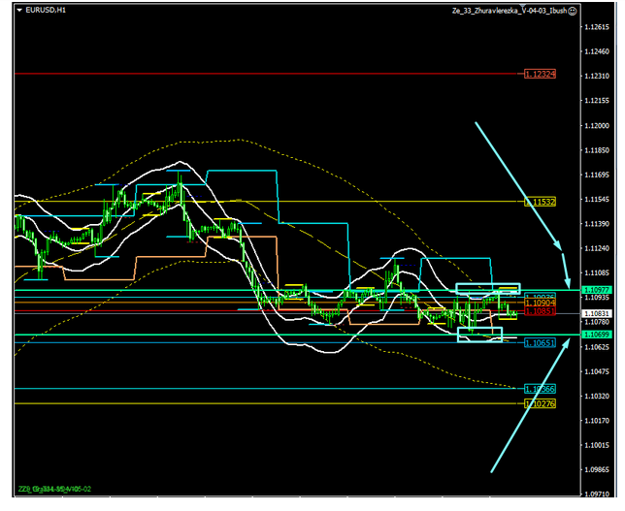Select the upper cyan rectangle near 1.10977

[x=489, y=289]
